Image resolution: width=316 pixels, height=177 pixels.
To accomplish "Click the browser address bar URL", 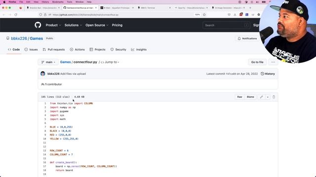I will pos(85,15).
